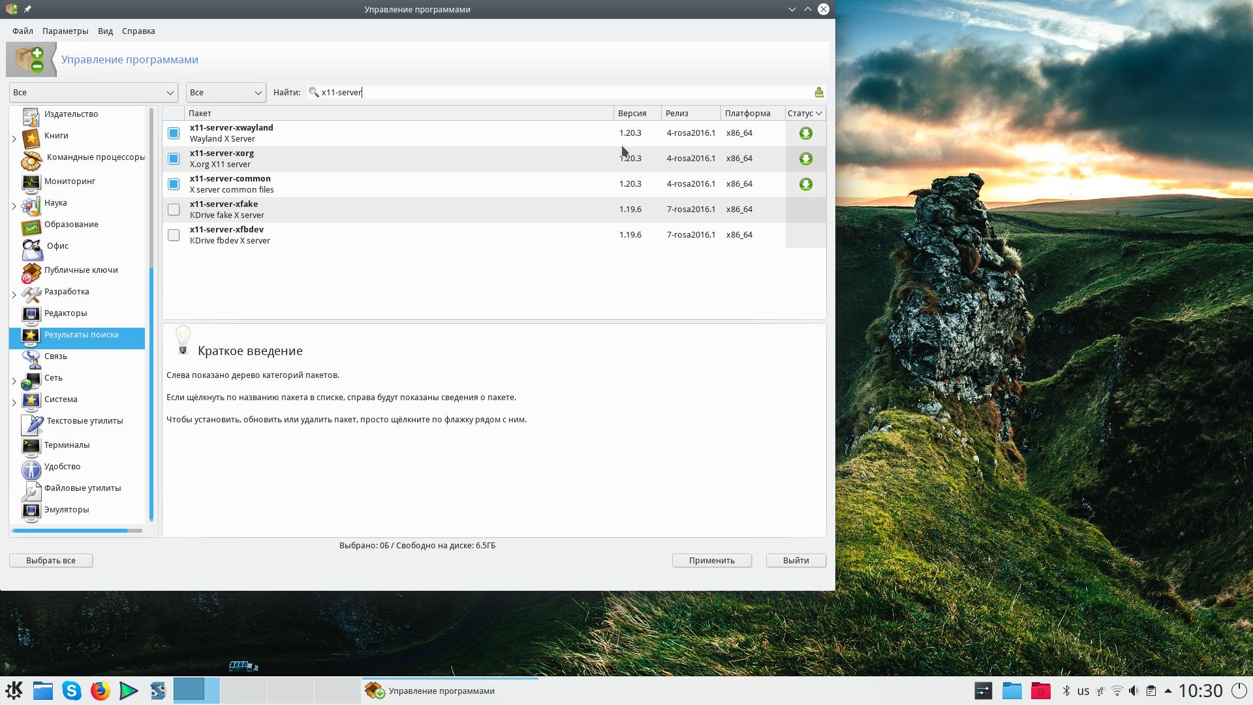1253x705 pixels.
Task: Open the Firefox icon in taskbar
Action: click(100, 691)
